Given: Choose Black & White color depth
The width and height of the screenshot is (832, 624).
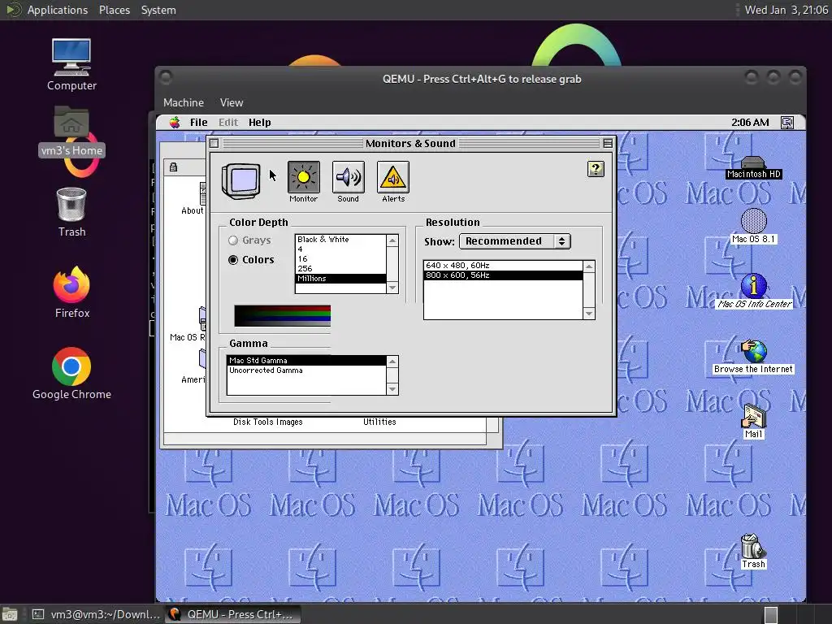Looking at the screenshot, I should point(340,240).
